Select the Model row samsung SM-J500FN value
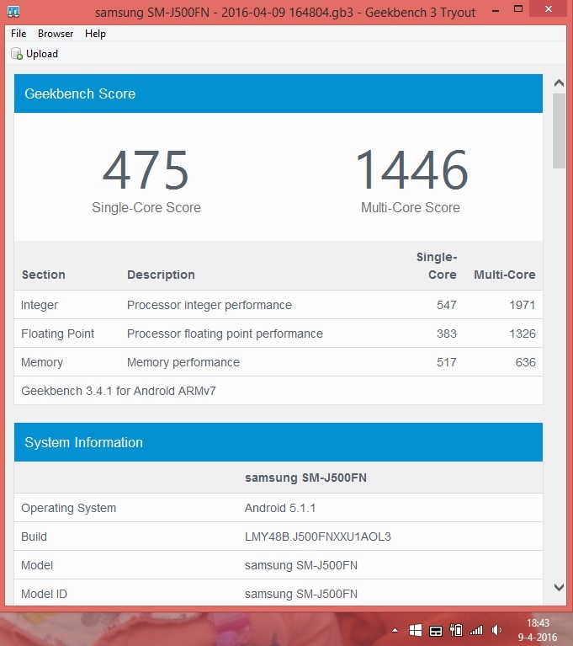Image resolution: width=573 pixels, height=646 pixels. click(x=301, y=565)
